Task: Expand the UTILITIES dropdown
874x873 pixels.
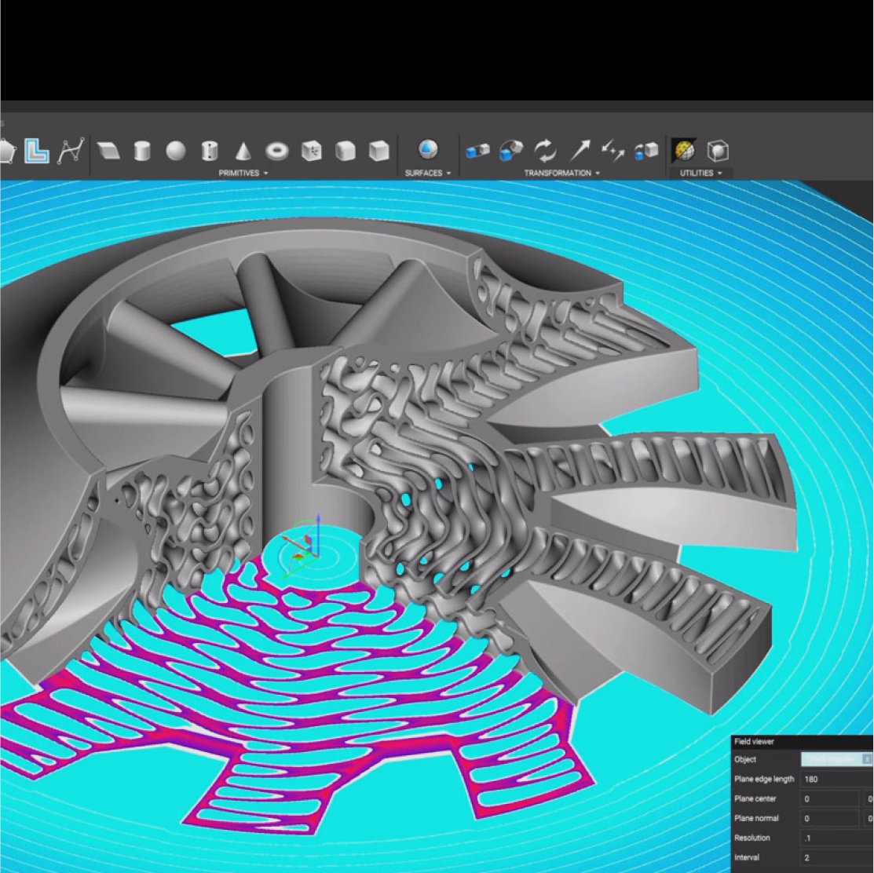Action: click(x=700, y=174)
